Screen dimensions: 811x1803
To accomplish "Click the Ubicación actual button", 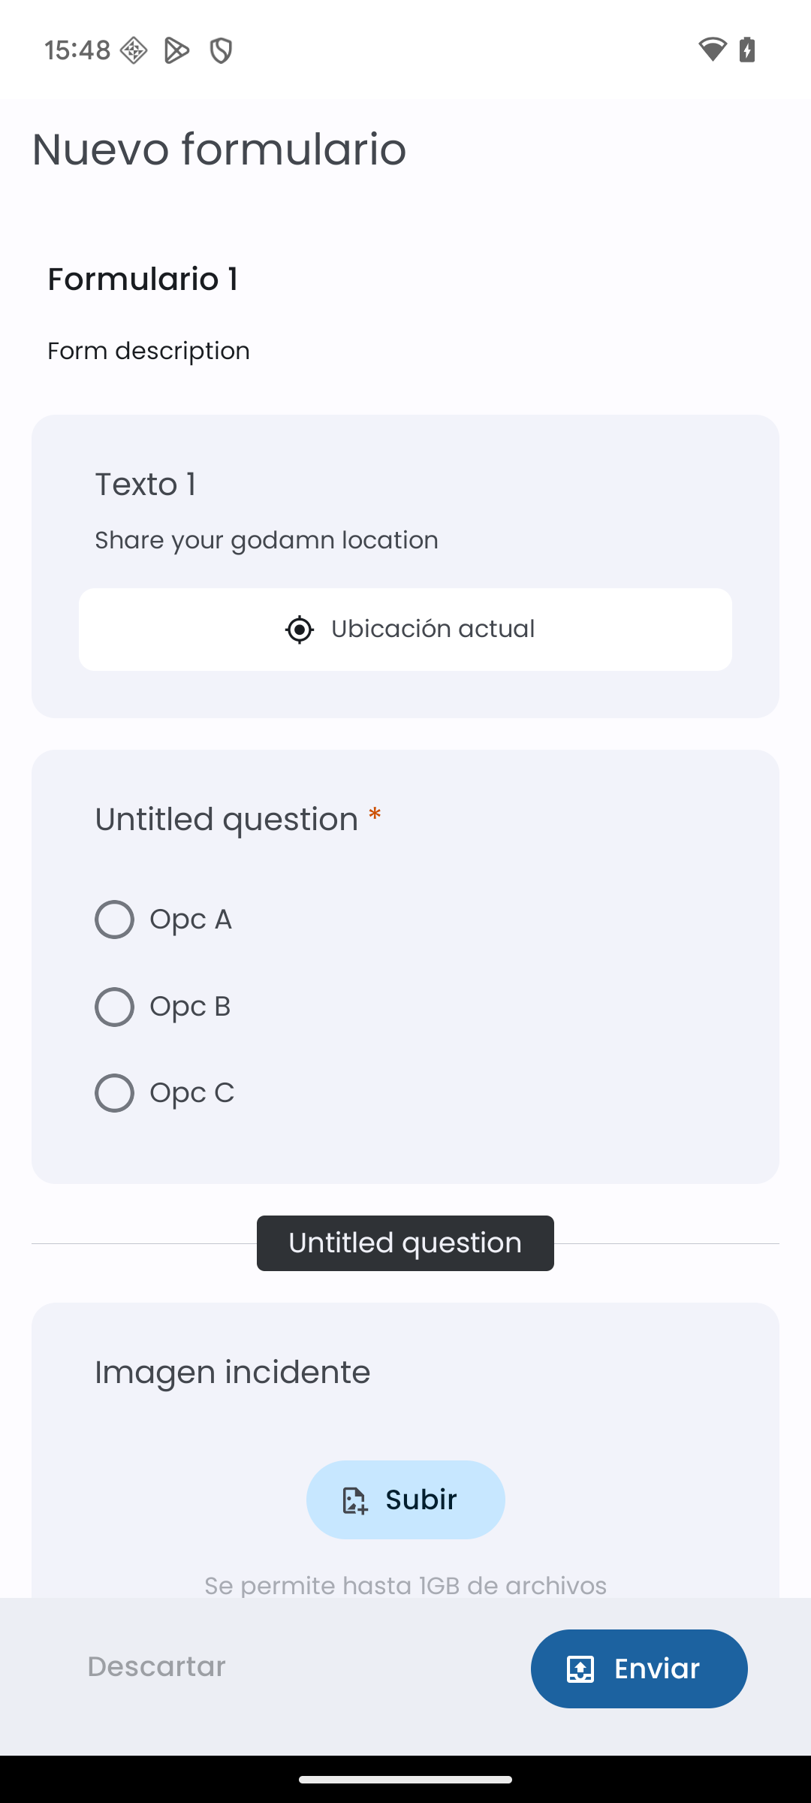I will pyautogui.click(x=405, y=630).
